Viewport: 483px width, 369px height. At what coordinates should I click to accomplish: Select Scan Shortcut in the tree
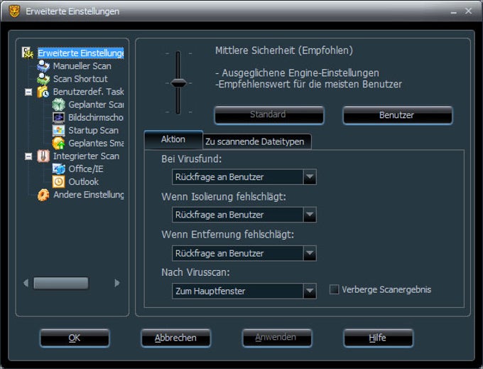point(80,79)
